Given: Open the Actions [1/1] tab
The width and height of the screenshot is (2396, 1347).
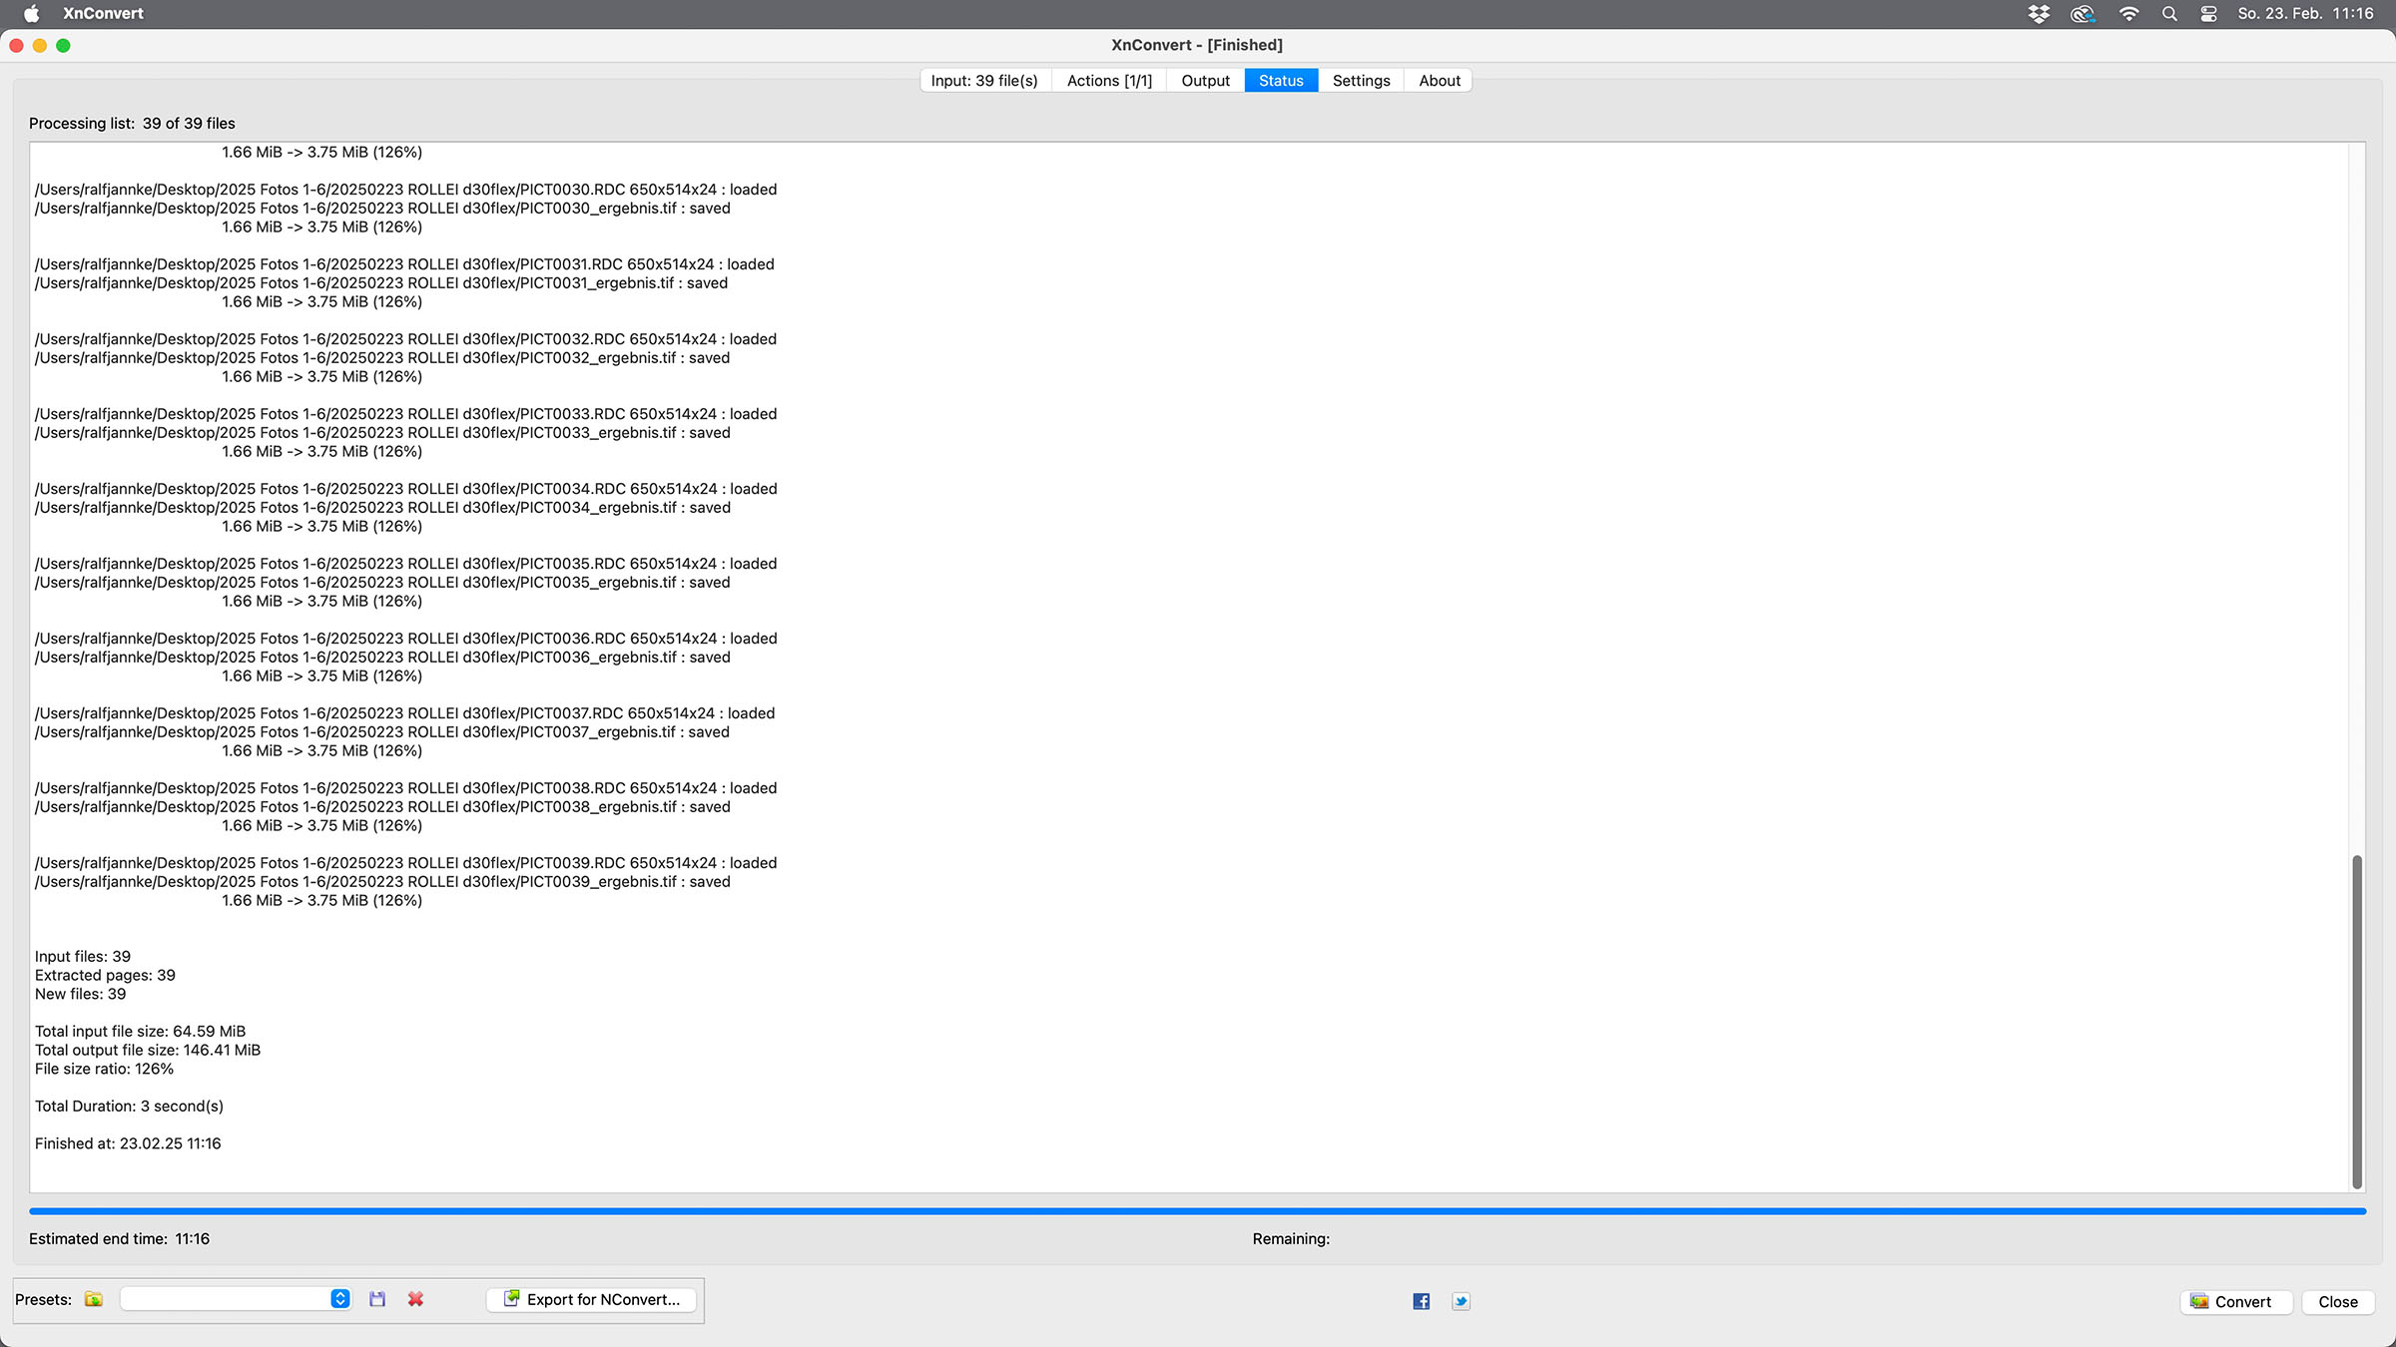Looking at the screenshot, I should pos(1109,81).
